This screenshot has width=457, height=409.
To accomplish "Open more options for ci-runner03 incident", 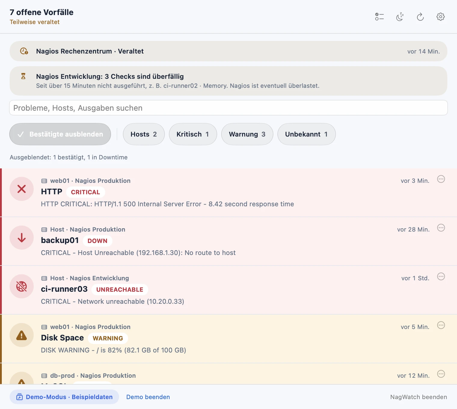I will click(x=441, y=277).
